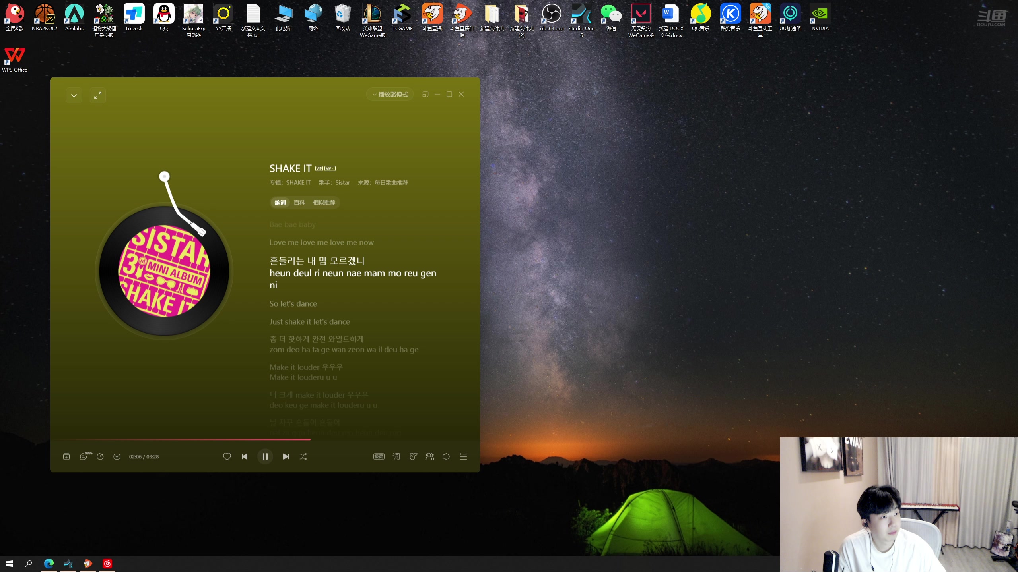
Task: Open the artist link Sistar
Action: [x=342, y=183]
